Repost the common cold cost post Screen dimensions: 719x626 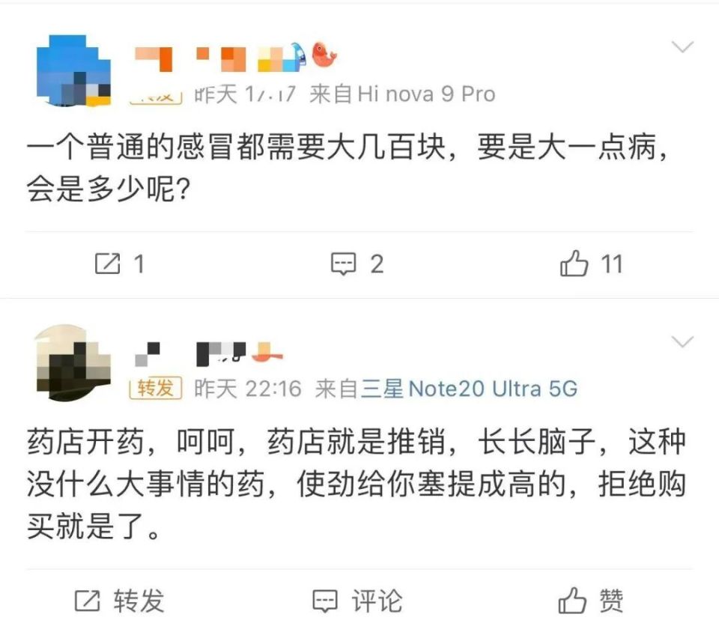[x=119, y=264]
